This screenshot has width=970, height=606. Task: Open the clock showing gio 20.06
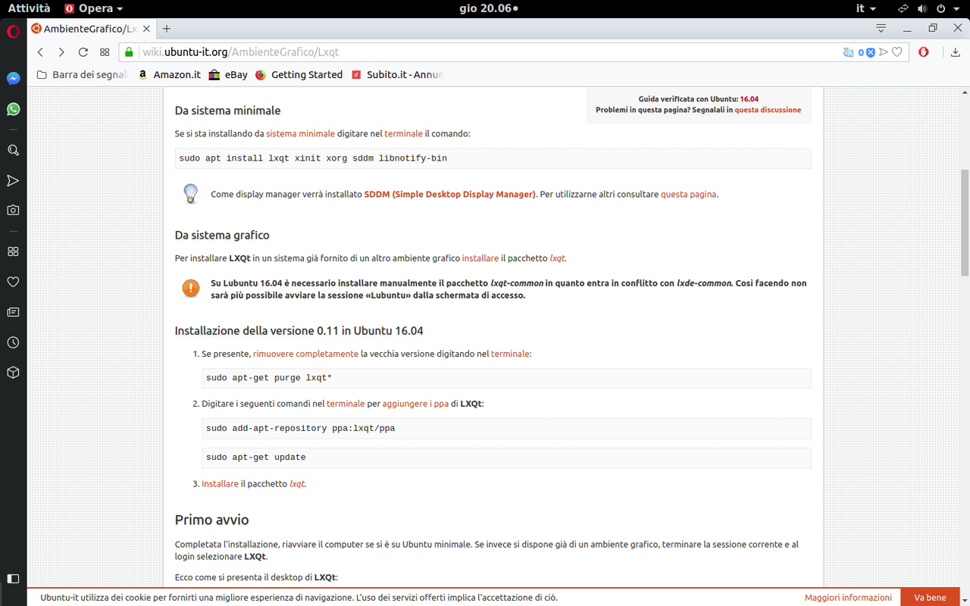coord(489,8)
